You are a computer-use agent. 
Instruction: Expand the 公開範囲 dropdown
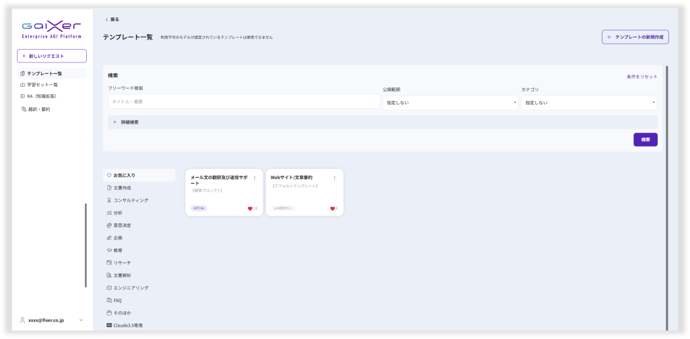coord(450,102)
